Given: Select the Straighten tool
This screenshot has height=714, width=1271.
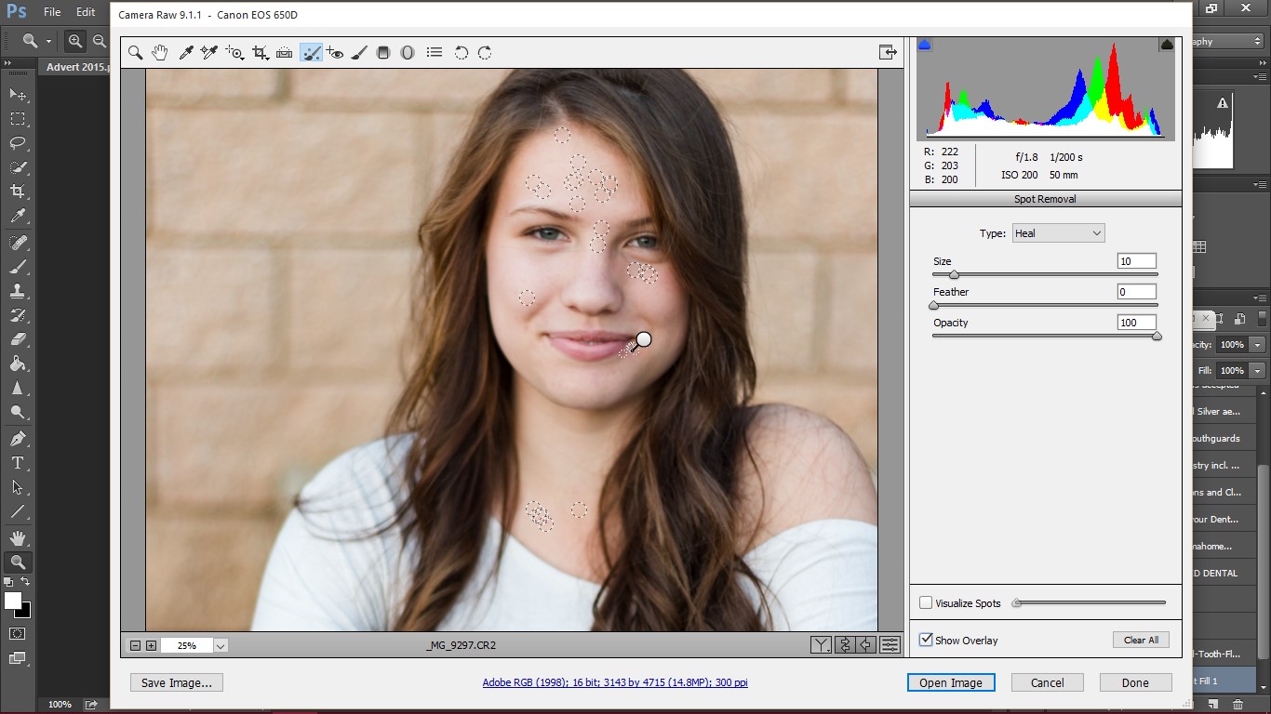Looking at the screenshot, I should (285, 53).
